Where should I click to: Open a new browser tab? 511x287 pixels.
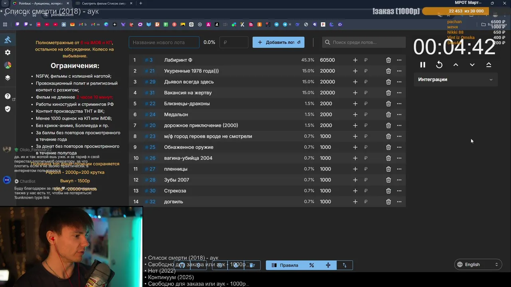pos(141,3)
